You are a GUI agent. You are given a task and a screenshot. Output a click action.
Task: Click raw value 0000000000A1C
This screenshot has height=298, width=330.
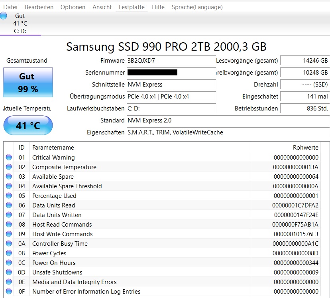tap(295, 244)
